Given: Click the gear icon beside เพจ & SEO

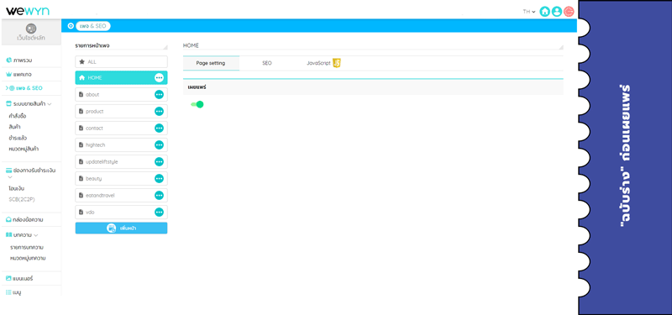Looking at the screenshot, I should tap(71, 26).
